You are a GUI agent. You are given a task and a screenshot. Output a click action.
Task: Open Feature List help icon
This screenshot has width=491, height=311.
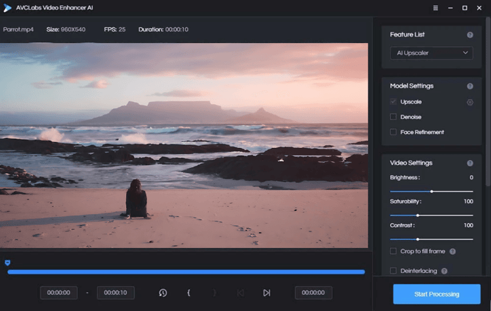pos(470,34)
